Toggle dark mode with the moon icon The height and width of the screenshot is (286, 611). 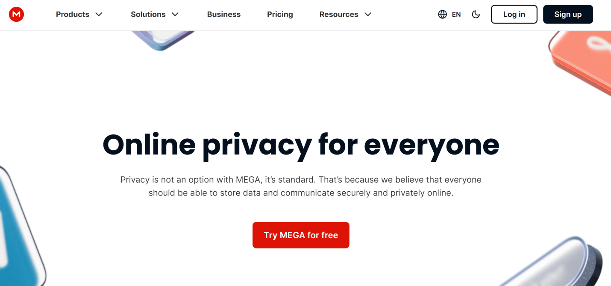pos(476,15)
